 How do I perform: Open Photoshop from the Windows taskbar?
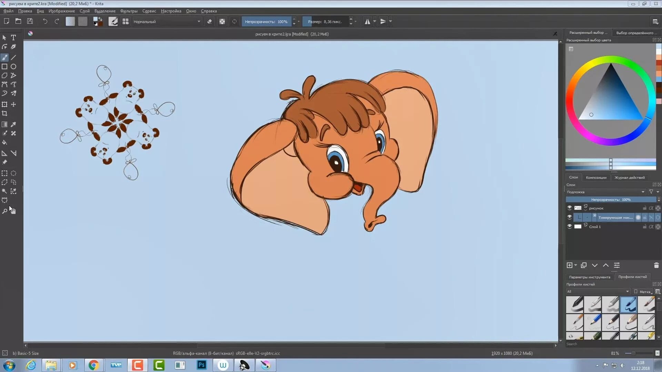pos(202,365)
